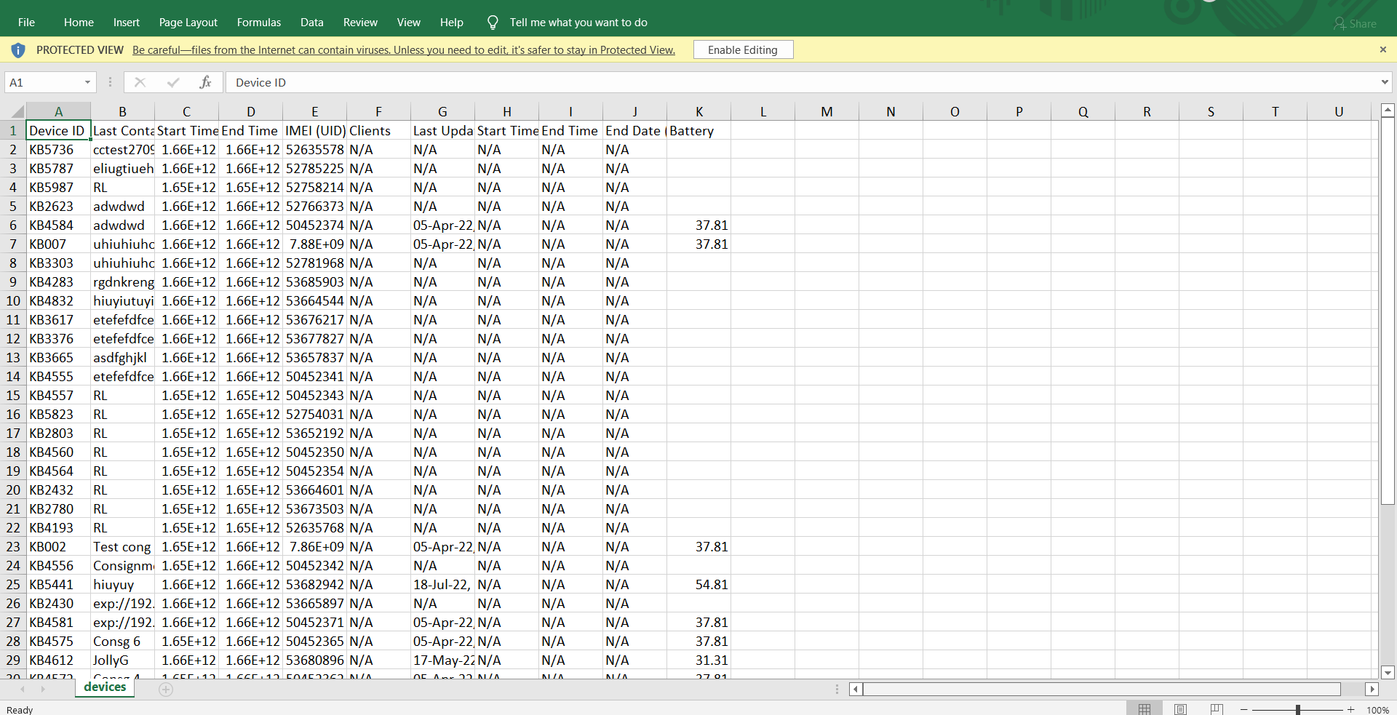This screenshot has height=715, width=1397.
Task: Open the Page Layout tab
Action: pyautogui.click(x=188, y=23)
